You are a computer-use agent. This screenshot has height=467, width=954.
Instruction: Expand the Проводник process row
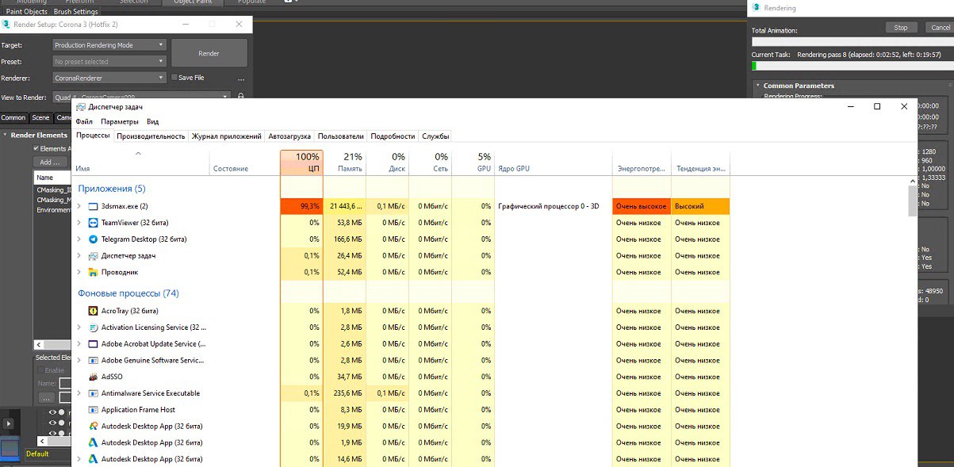click(x=79, y=272)
